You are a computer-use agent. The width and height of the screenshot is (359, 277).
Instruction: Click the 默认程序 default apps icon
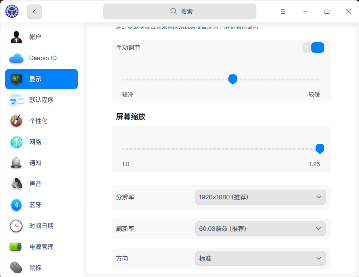16,100
